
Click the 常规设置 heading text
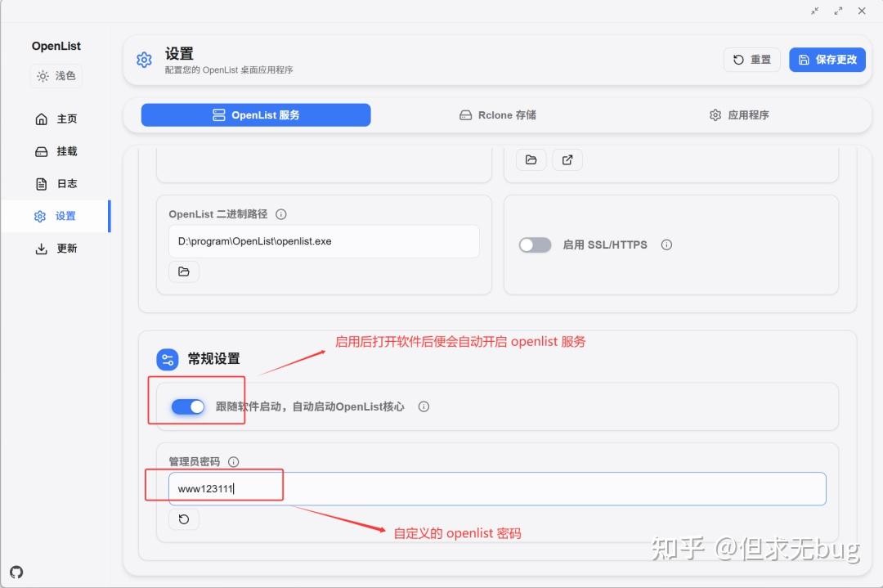coord(214,359)
